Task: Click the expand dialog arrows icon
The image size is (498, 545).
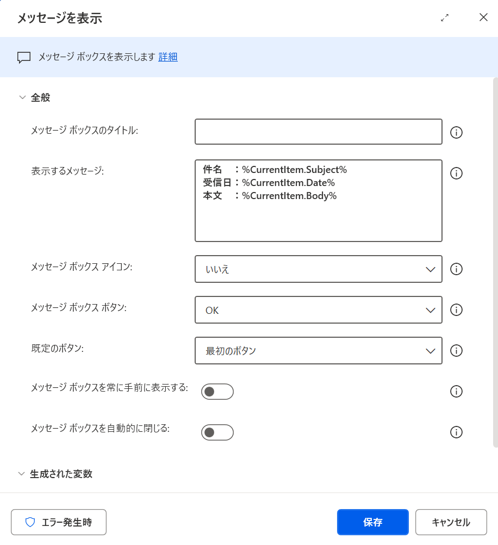Action: coord(445,18)
